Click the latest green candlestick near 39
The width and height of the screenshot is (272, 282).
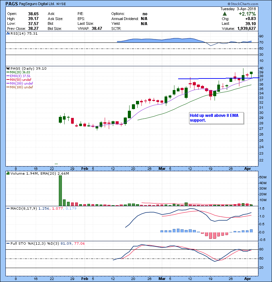click(251, 73)
